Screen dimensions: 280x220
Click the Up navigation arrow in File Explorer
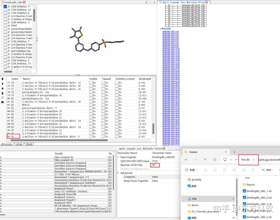(205, 160)
